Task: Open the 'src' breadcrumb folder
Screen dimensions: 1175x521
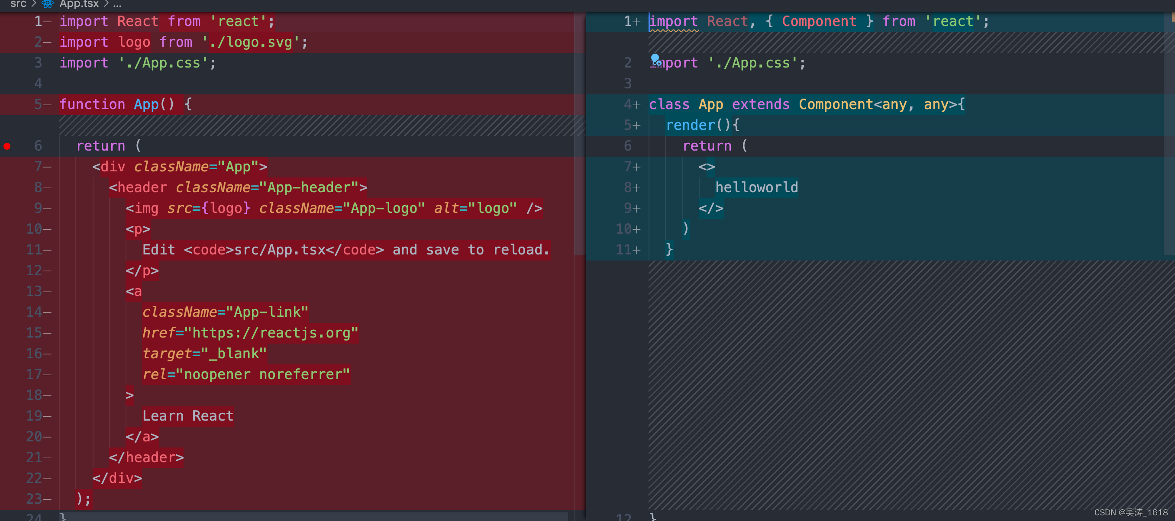Action: point(18,4)
